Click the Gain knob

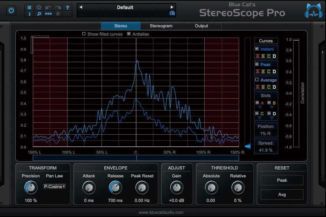click(x=177, y=187)
